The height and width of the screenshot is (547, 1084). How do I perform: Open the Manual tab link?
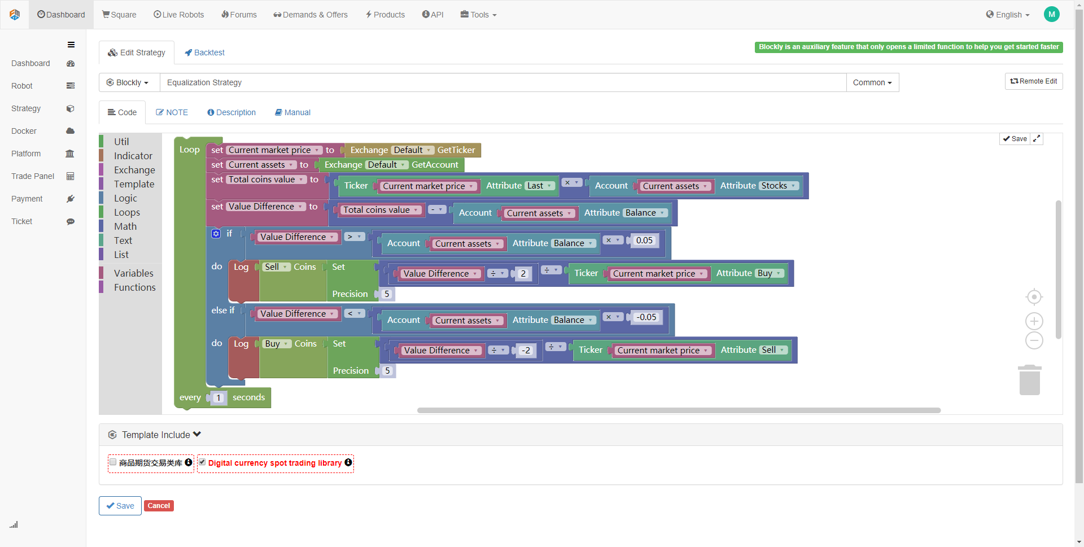[292, 112]
